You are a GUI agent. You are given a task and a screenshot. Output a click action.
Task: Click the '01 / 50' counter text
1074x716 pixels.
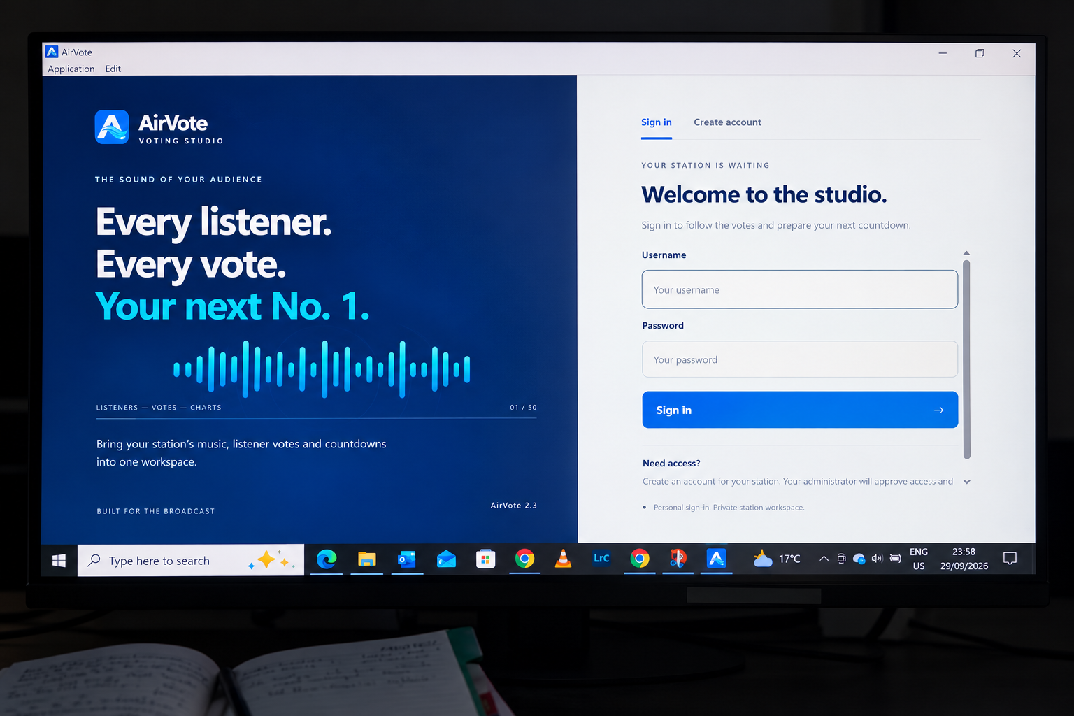pos(523,407)
